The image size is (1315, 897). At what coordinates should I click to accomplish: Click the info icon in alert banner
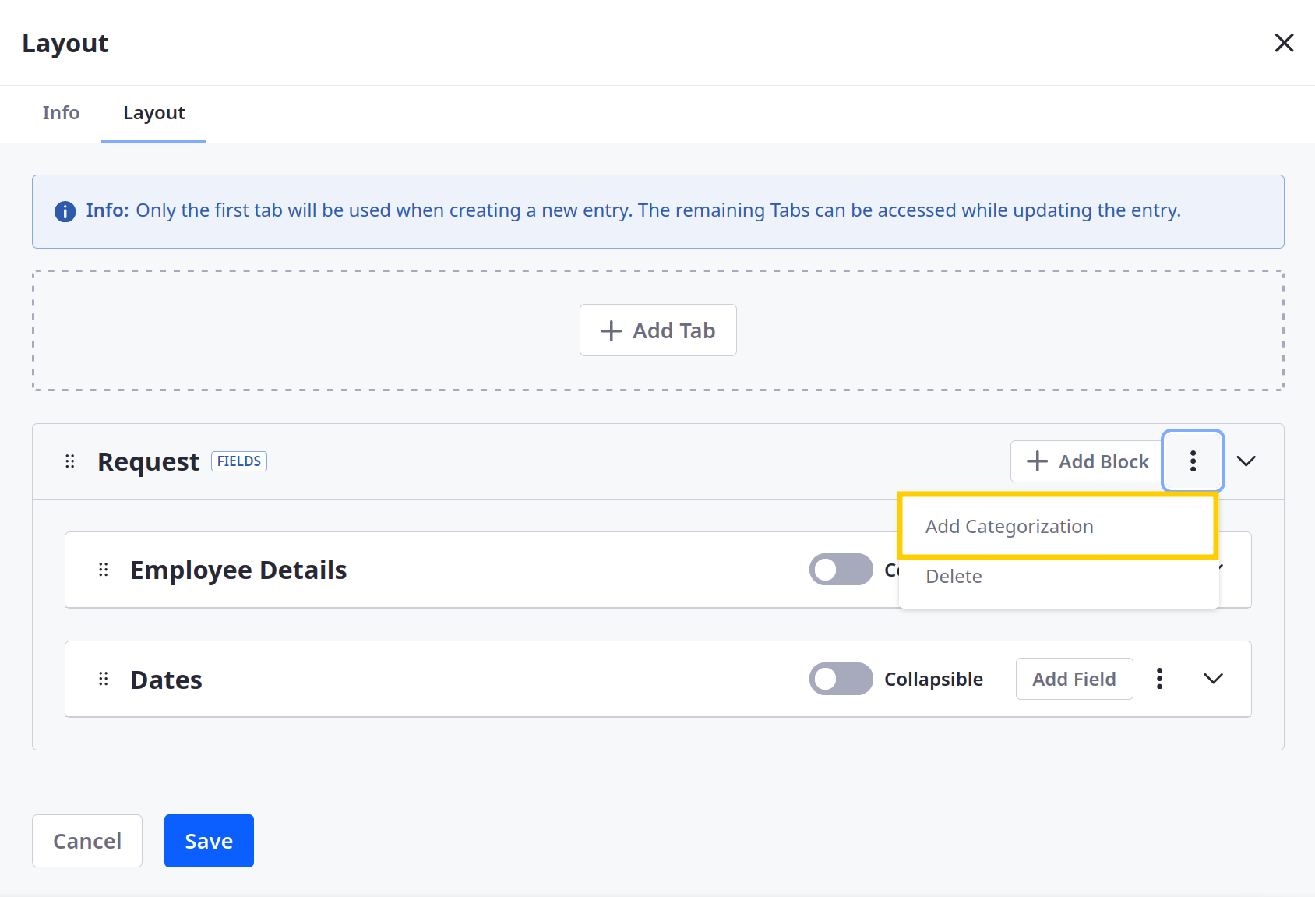click(x=65, y=211)
